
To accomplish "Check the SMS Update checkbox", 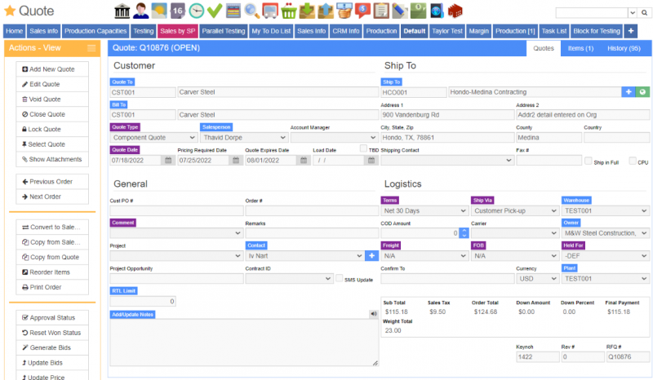I will pos(340,279).
